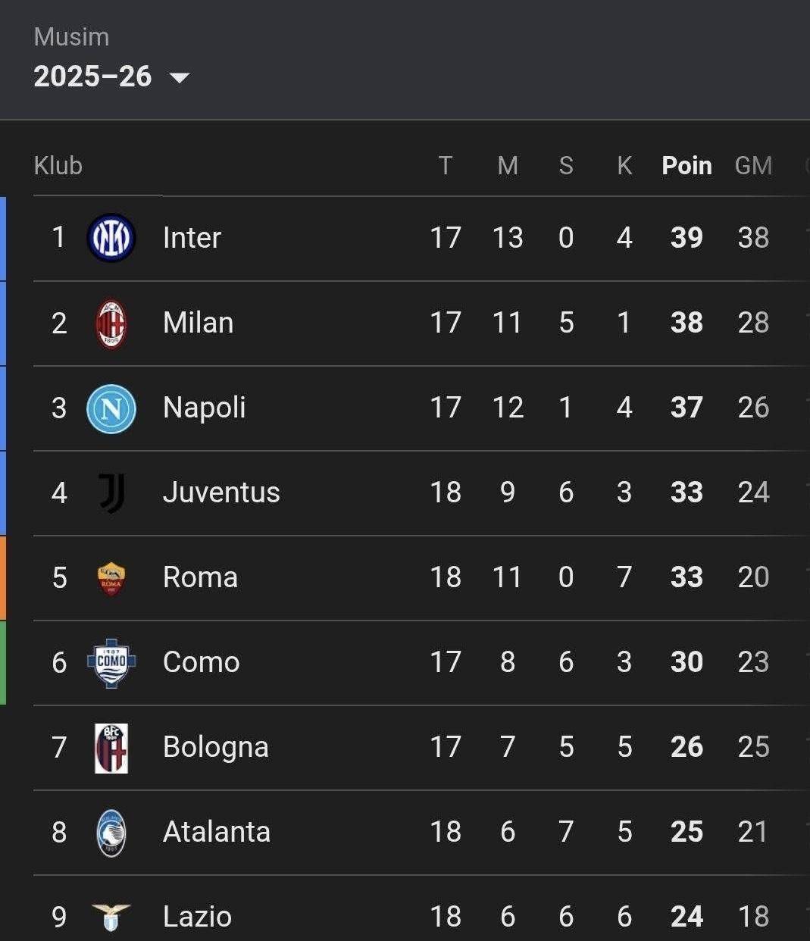The width and height of the screenshot is (810, 941).
Task: Click the Lazio eagle logo
Action: [111, 916]
